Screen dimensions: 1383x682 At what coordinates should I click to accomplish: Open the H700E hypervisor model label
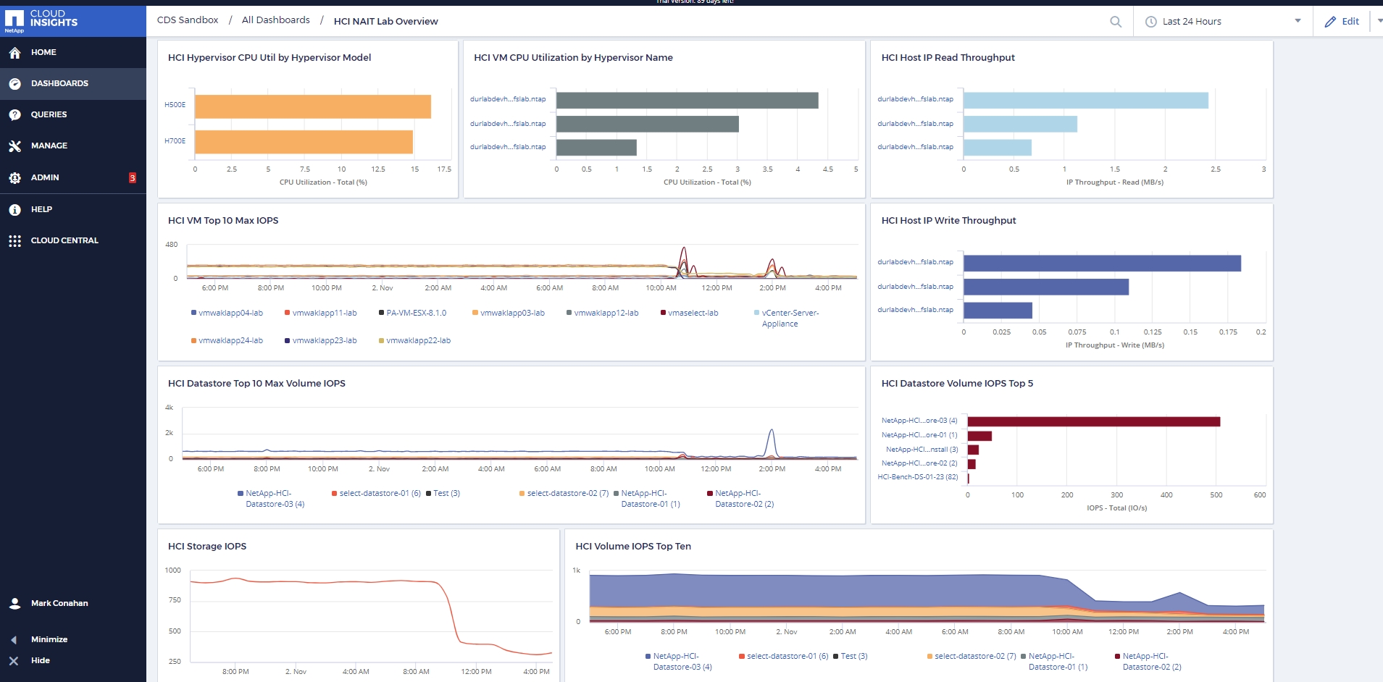[x=175, y=141]
